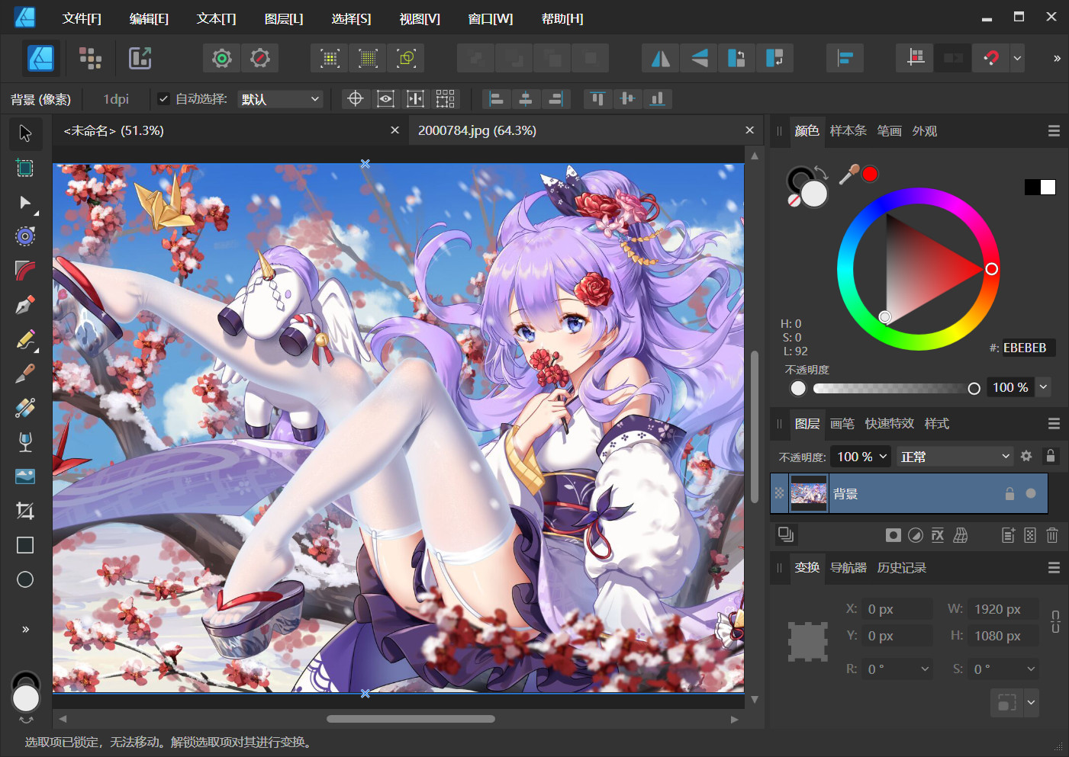
Task: Switch to 样本条 tab
Action: point(848,131)
